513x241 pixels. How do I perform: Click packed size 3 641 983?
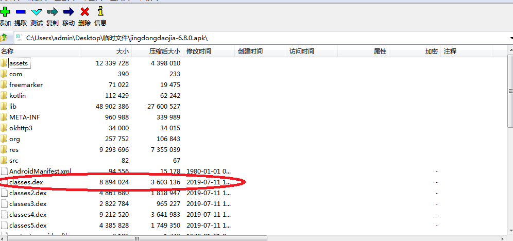click(165, 215)
